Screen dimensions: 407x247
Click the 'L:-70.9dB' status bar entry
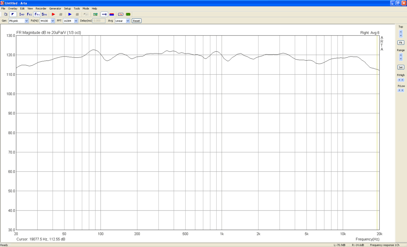pyautogui.click(x=339, y=245)
